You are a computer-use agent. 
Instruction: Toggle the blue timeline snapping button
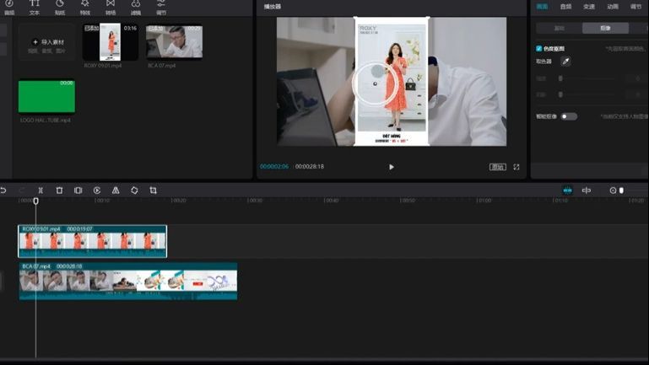point(567,191)
